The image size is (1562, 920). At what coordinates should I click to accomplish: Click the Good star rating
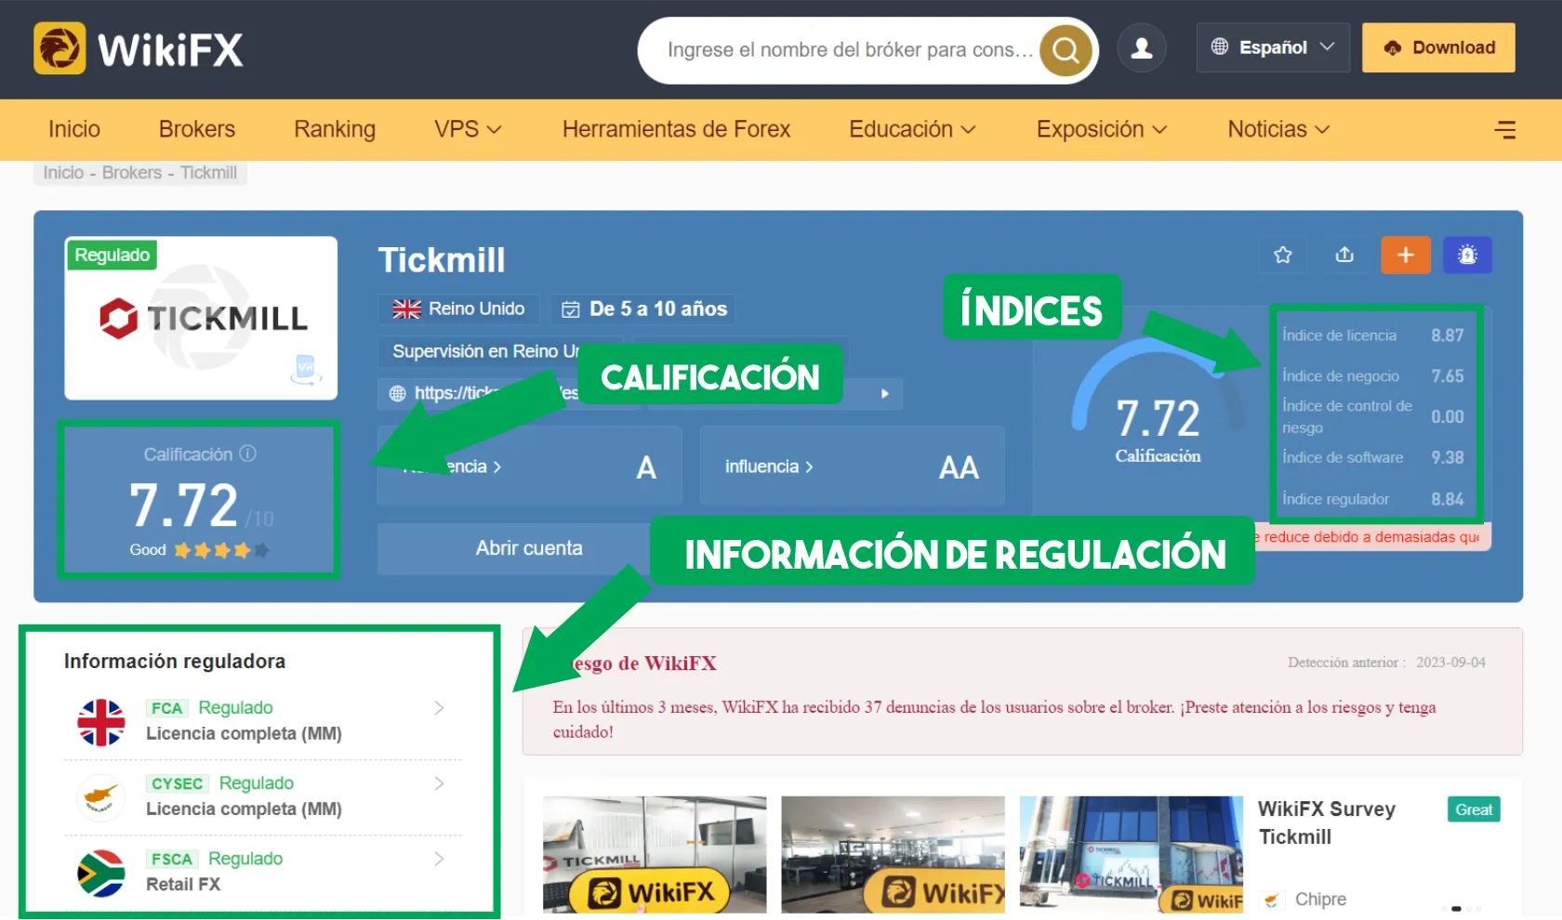click(x=199, y=550)
